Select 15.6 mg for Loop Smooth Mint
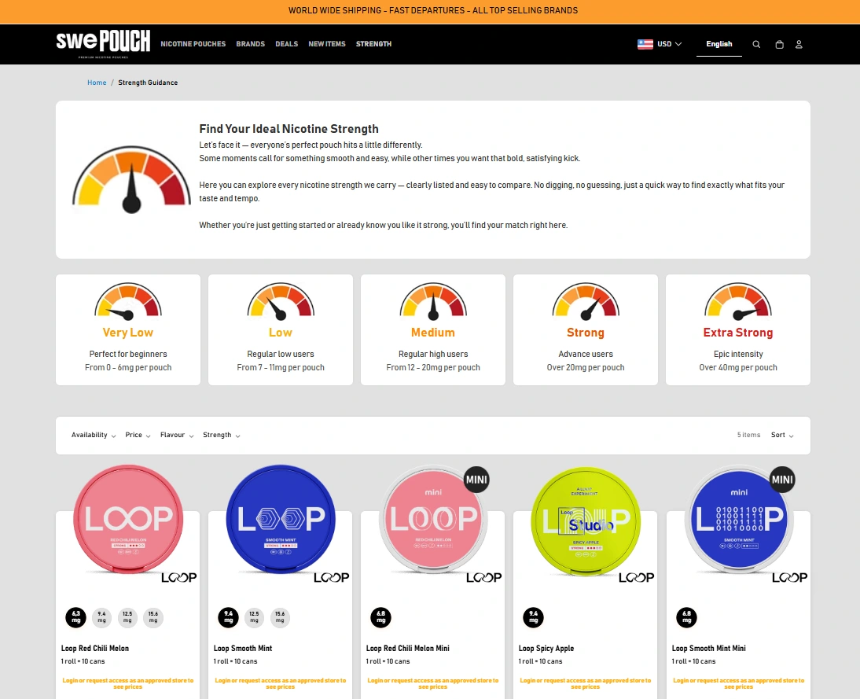 [280, 617]
